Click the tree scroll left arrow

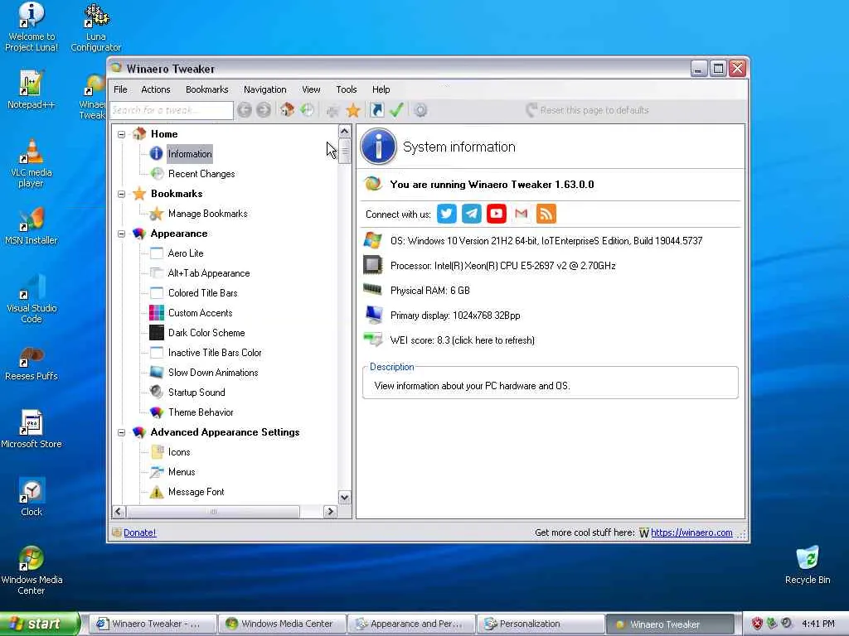[x=119, y=512]
